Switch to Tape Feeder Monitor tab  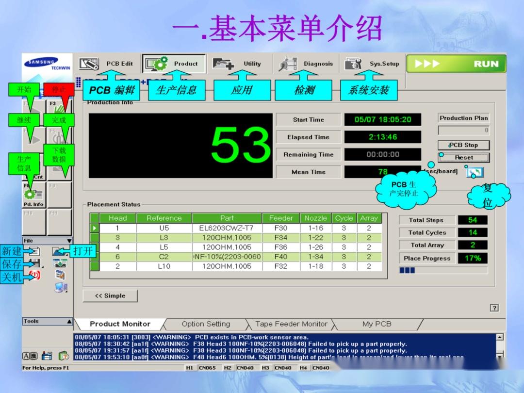pyautogui.click(x=292, y=324)
